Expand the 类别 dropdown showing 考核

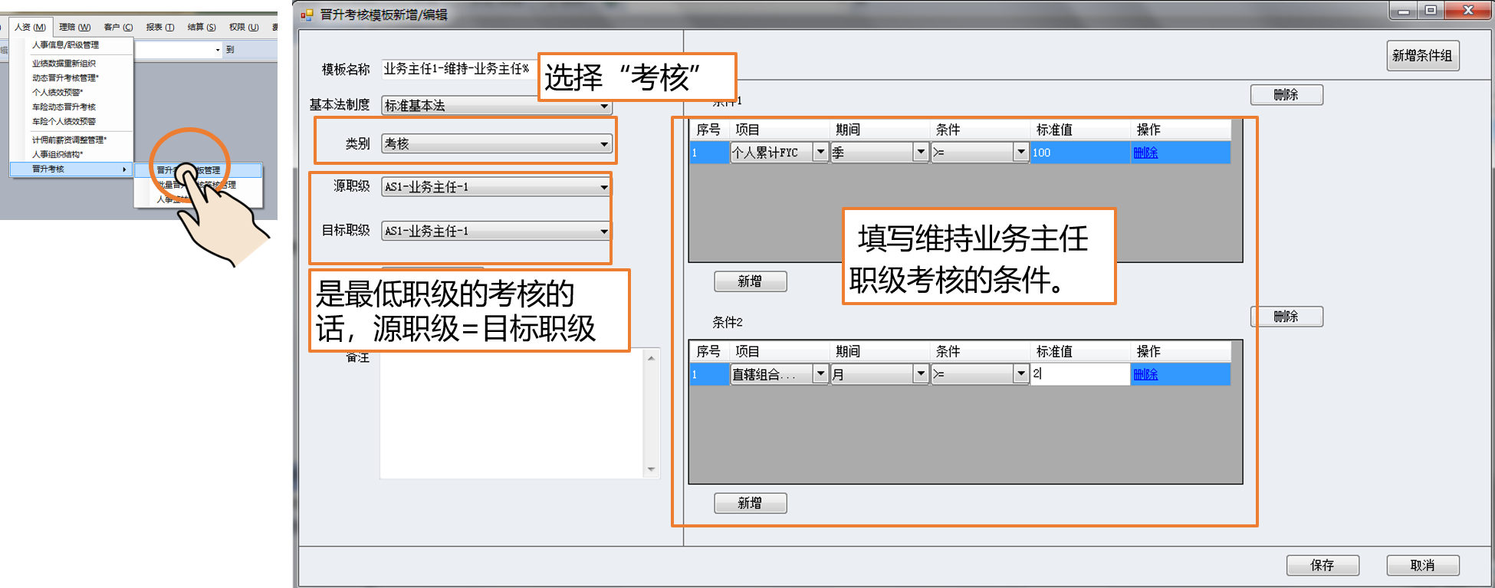coord(604,144)
